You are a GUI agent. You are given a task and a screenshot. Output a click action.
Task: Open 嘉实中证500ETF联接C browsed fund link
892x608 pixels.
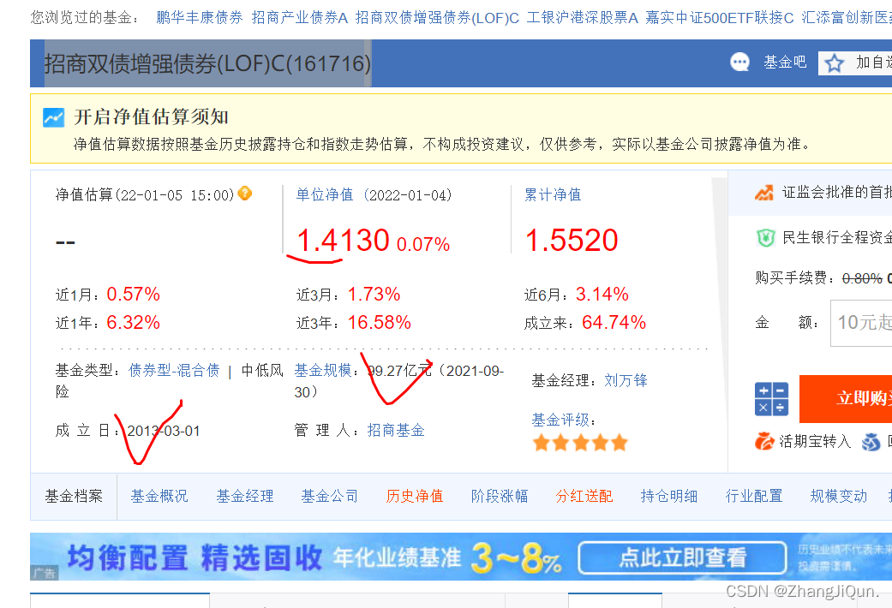[719, 18]
